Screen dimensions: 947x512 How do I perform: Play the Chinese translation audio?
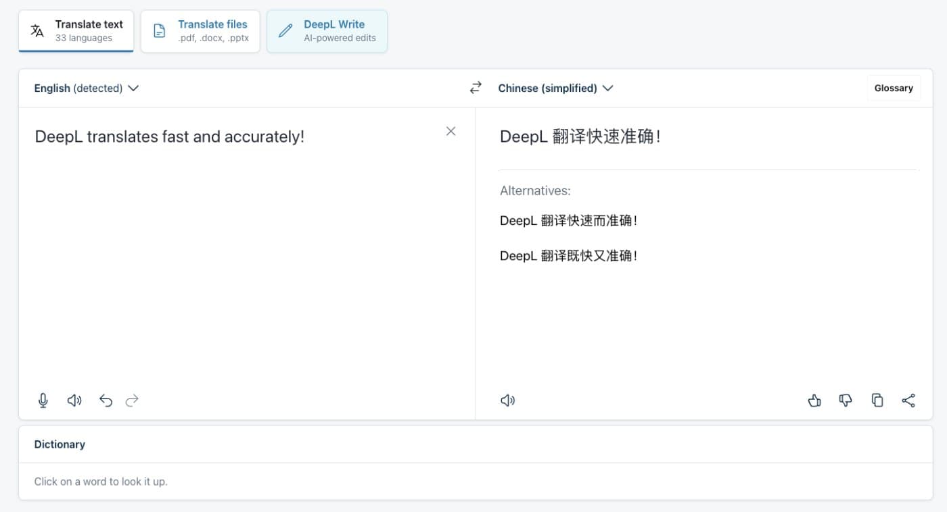click(507, 401)
